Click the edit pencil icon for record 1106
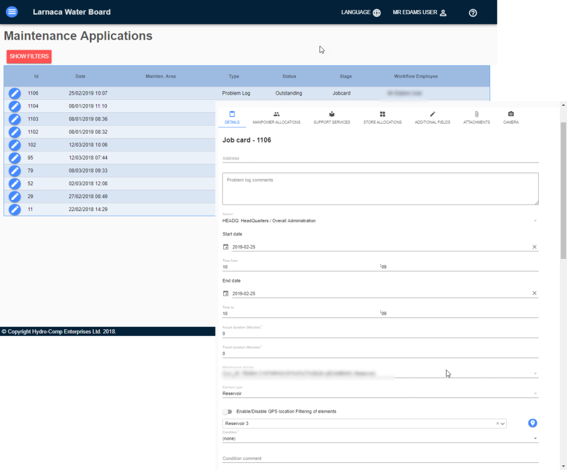Screen dimensions: 567x470 (x=14, y=93)
